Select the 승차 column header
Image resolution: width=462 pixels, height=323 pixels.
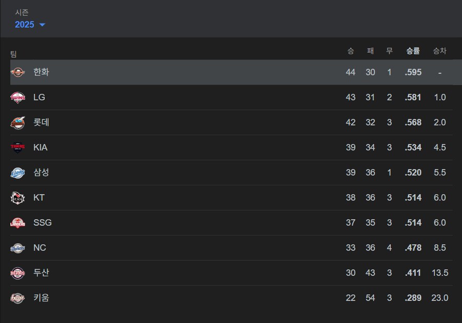439,51
